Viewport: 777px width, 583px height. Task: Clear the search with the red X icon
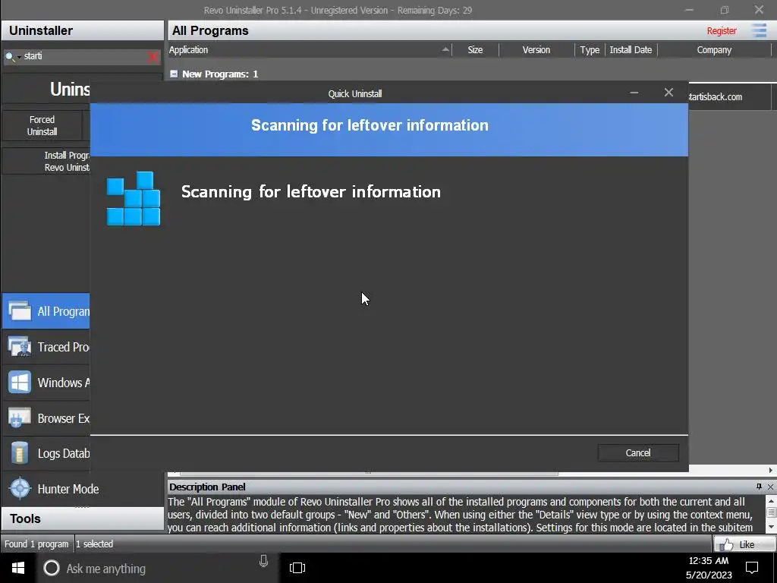(153, 57)
